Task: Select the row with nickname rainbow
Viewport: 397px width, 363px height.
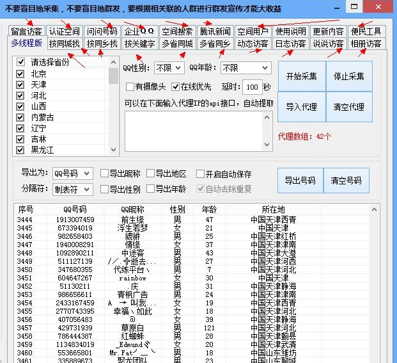Action: click(192, 278)
